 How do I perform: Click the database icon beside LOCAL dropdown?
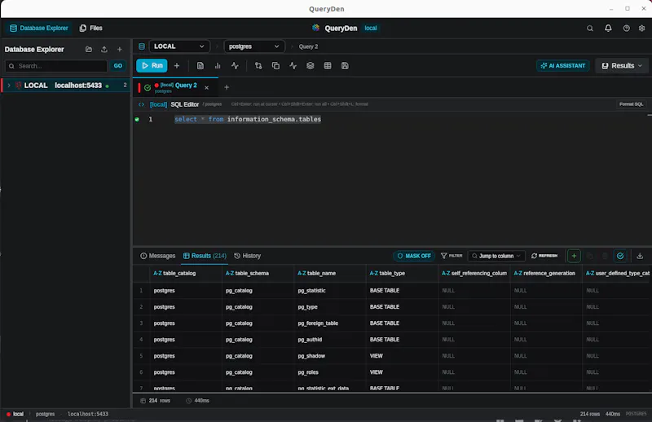[142, 46]
